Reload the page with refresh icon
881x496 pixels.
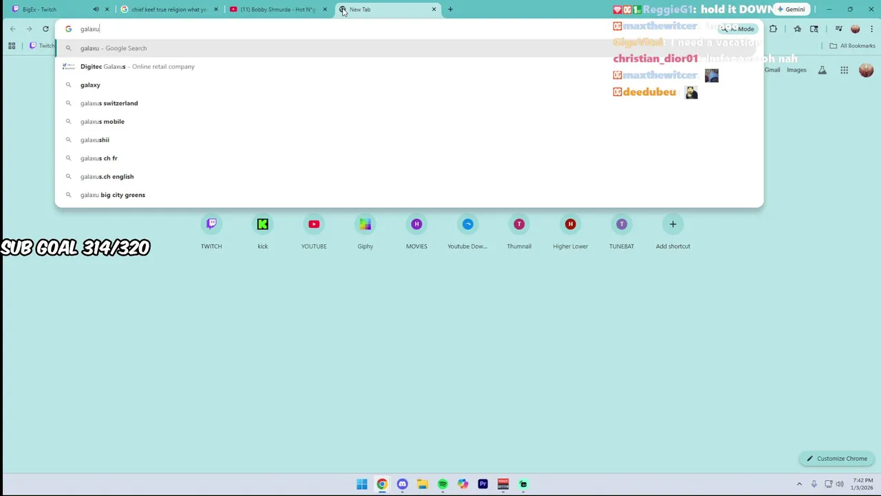[45, 29]
